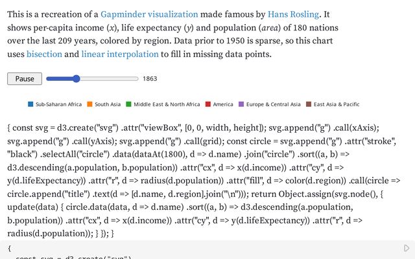Click the Sub-Saharan Africa legend label

(x=58, y=104)
